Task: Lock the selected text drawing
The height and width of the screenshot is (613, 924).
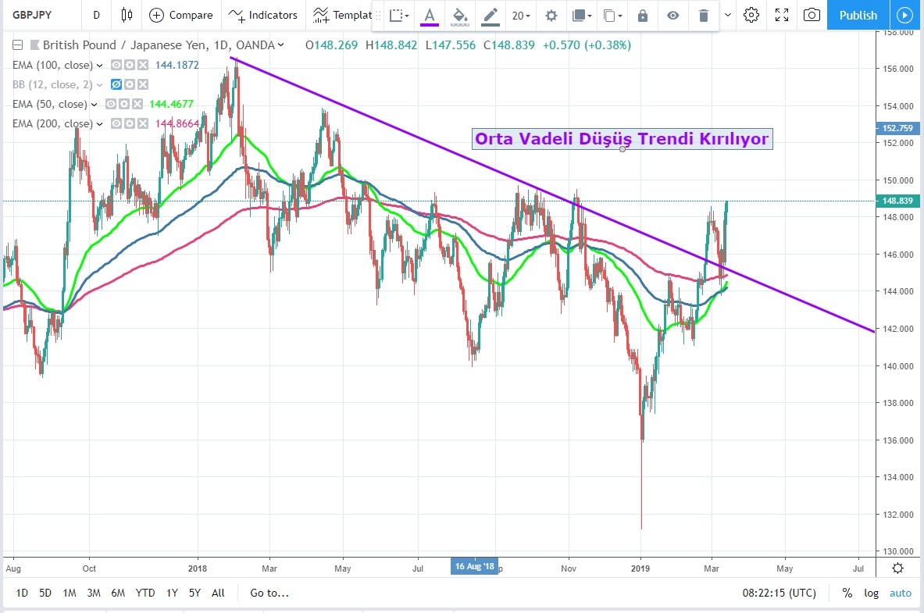Action: tap(642, 16)
